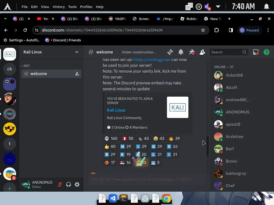The height and width of the screenshot is (205, 274).
Task: Open the Profiles menu
Action: click(86, 7)
